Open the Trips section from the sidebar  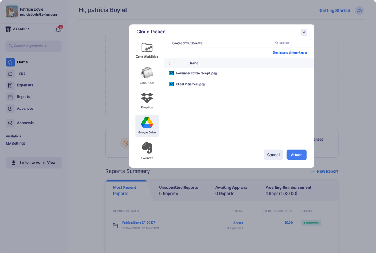tap(22, 74)
